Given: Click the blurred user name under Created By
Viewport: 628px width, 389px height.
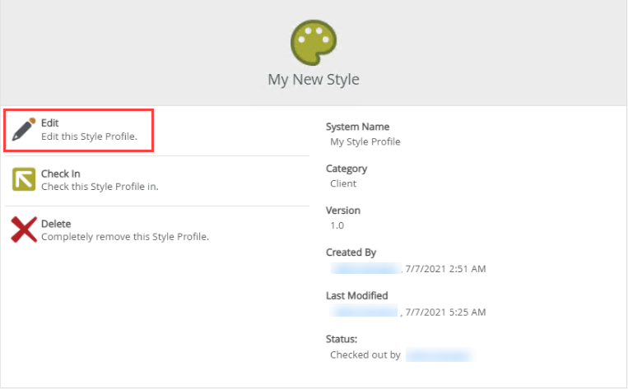Looking at the screenshot, I should tap(365, 268).
